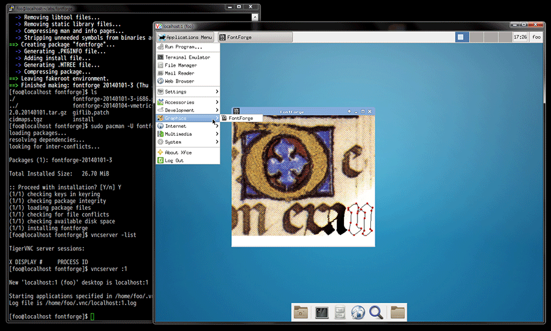Click the Log Out icon in the menu
551x331 pixels.
[160, 160]
